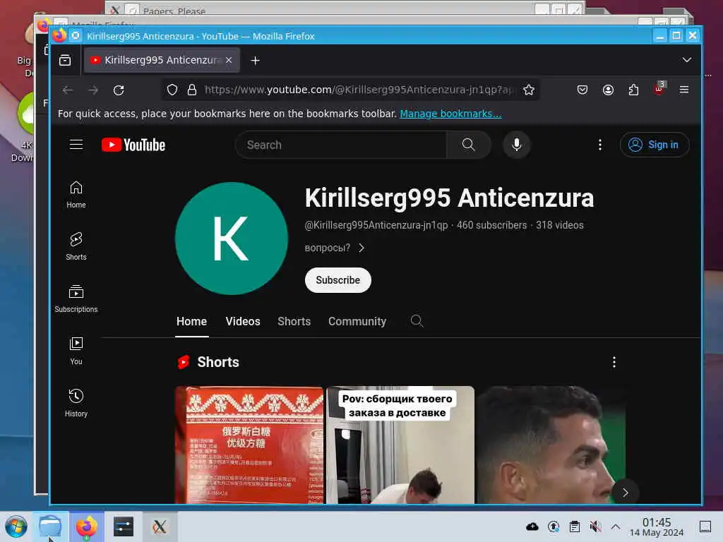Open cloud tray icon
The width and height of the screenshot is (723, 542).
click(532, 526)
